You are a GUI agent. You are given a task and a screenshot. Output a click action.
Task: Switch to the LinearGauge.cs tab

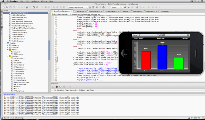point(95,11)
